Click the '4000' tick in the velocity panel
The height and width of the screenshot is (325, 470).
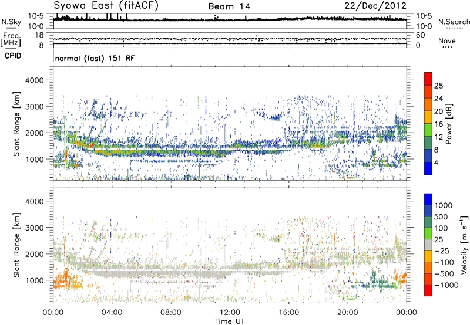pyautogui.click(x=34, y=201)
